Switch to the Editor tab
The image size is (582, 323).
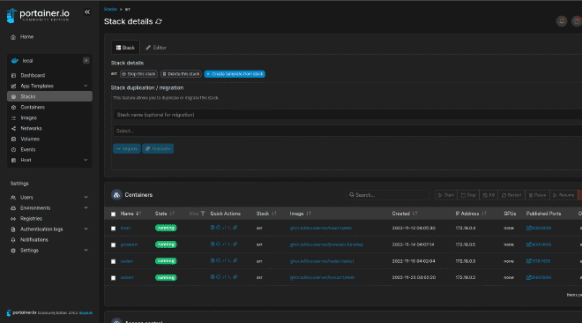[x=156, y=48]
